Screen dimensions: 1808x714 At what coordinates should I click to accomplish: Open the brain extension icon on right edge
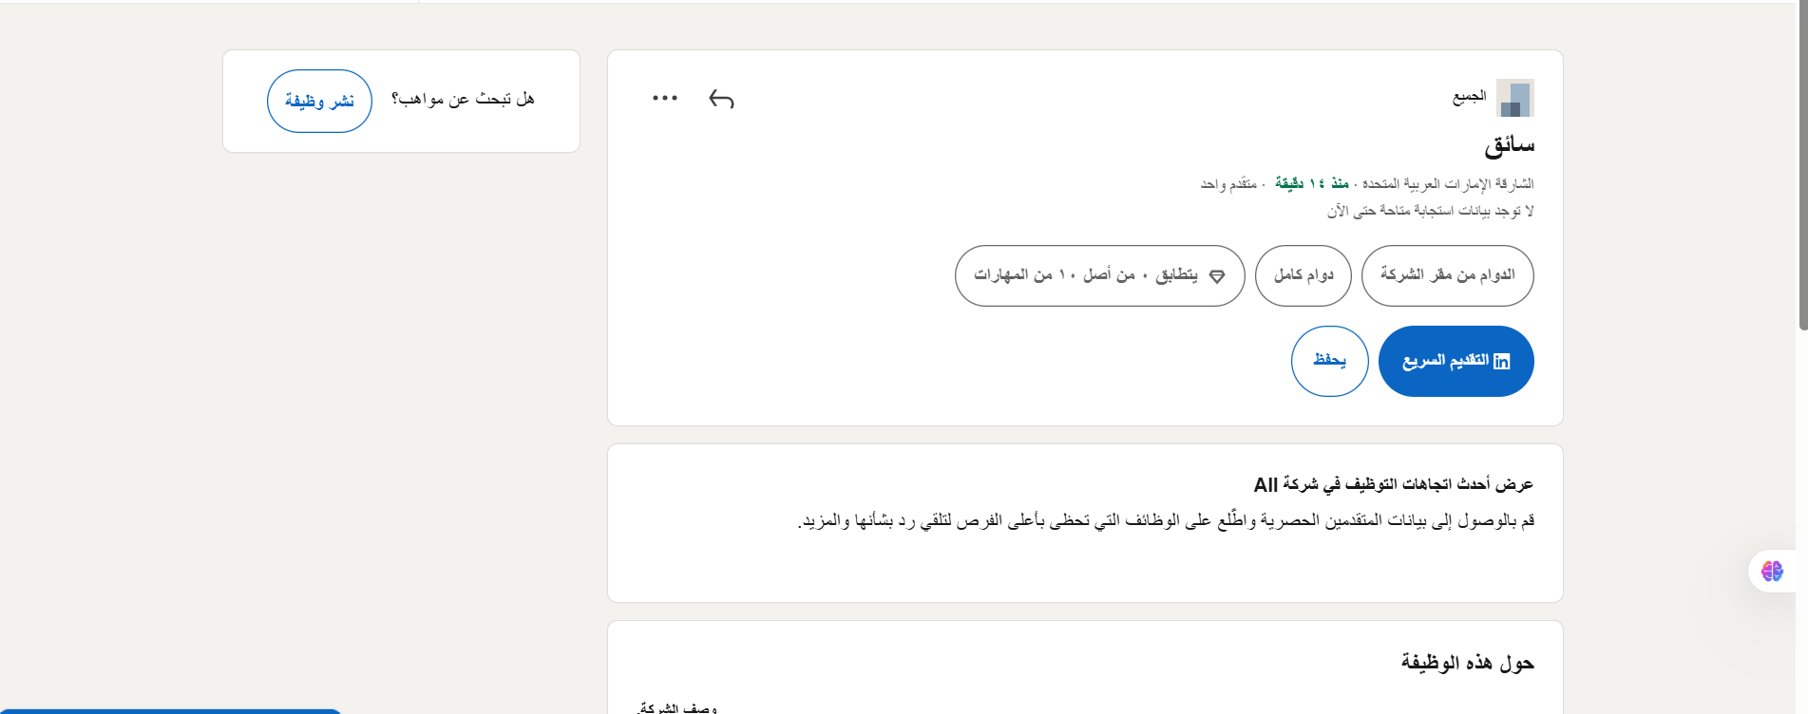[x=1772, y=571]
